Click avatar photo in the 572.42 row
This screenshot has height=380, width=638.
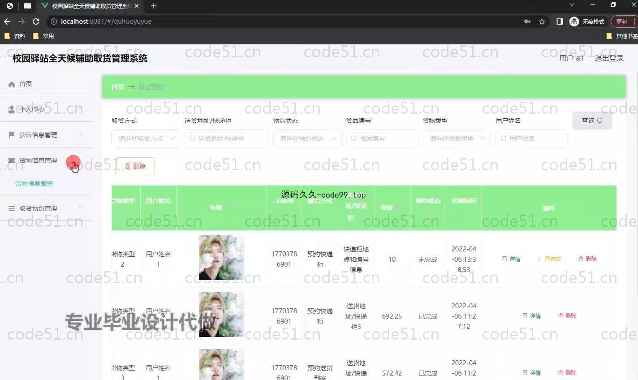click(221, 365)
